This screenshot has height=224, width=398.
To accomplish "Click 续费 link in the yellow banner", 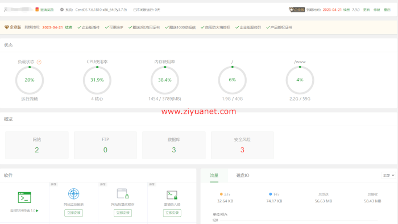I will pyautogui.click(x=69, y=27).
